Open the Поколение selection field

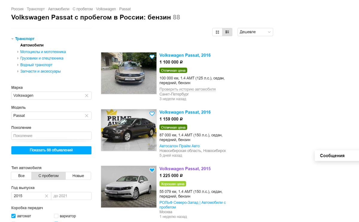(51, 136)
